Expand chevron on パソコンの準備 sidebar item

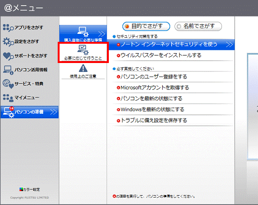point(53,112)
